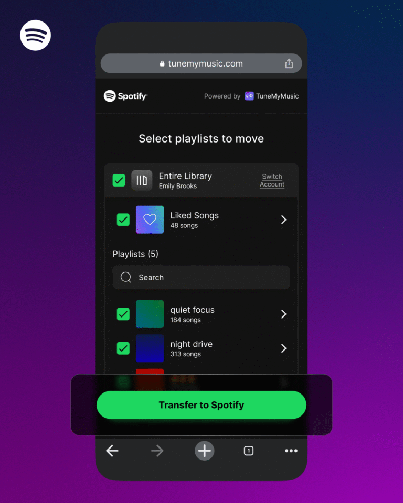
Task: Click the Spotify logo in page header
Action: (125, 96)
